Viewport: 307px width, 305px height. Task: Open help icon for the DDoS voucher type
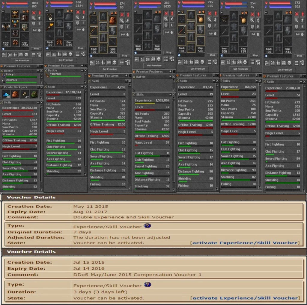[147, 285]
